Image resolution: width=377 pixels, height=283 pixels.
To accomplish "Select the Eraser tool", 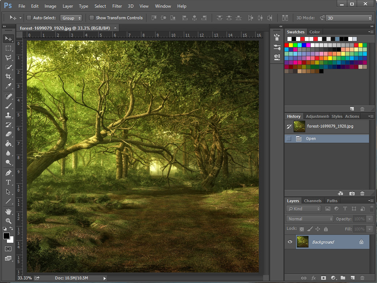I will [x=8, y=134].
